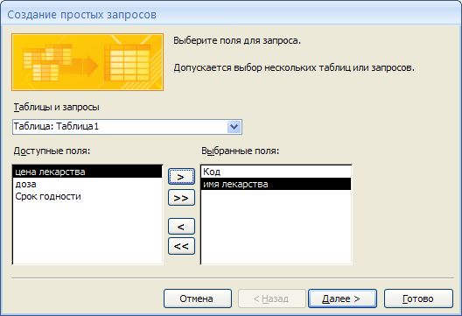The height and width of the screenshot is (316, 462).
Task: Remove selected field with < button
Action: tap(181, 227)
